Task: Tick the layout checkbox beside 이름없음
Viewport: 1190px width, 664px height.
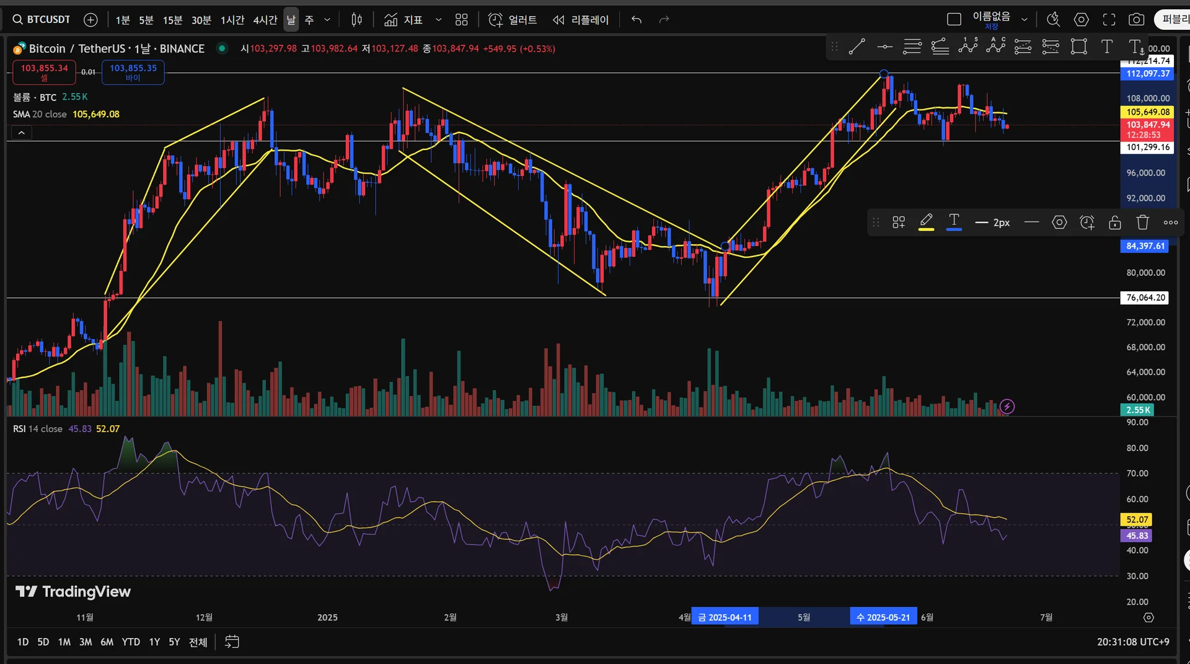Action: point(954,20)
